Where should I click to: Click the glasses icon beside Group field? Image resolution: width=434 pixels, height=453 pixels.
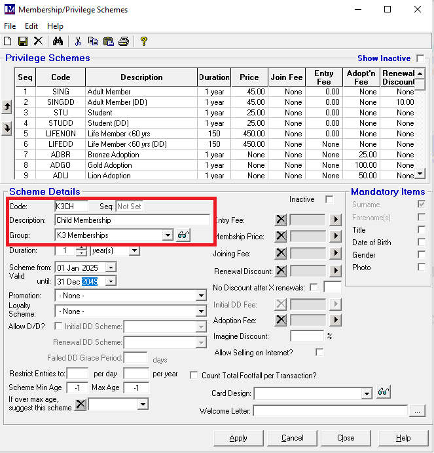click(x=184, y=235)
